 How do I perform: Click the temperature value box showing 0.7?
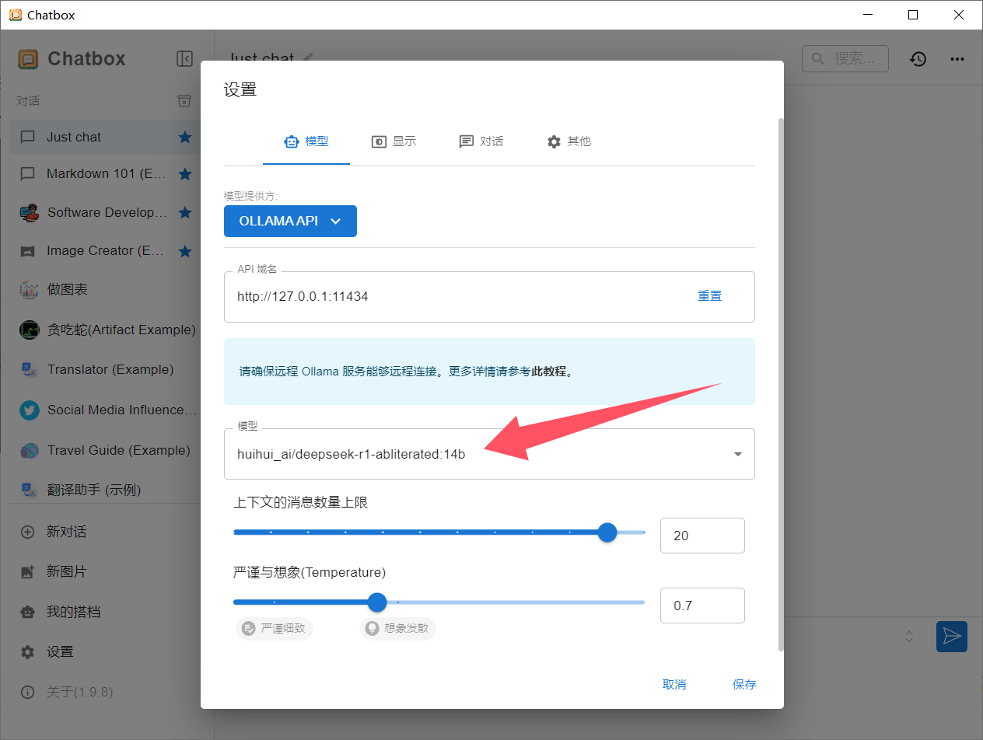[x=702, y=606]
